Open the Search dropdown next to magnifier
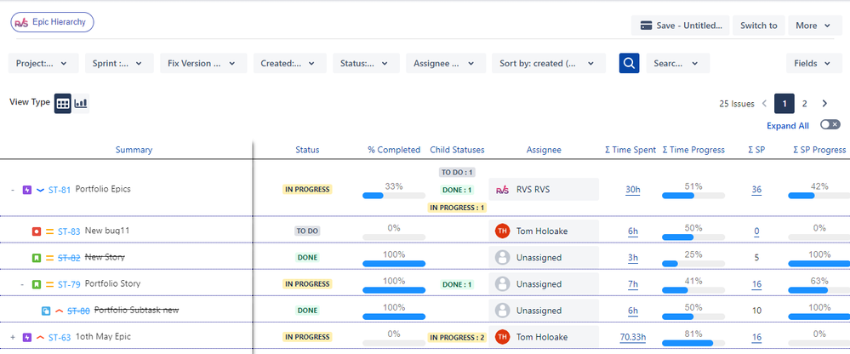Viewport: 850px width, 354px height. point(677,64)
